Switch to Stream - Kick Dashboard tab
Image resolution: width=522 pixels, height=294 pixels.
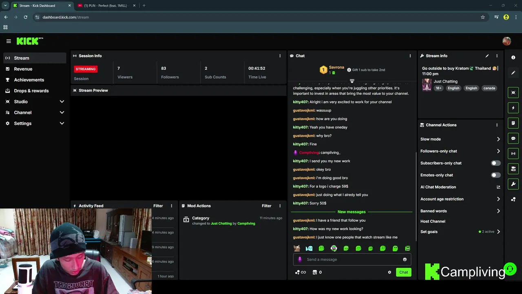(42, 5)
